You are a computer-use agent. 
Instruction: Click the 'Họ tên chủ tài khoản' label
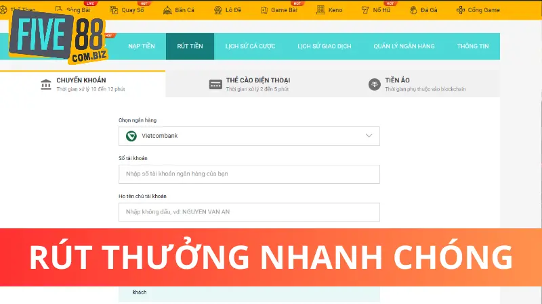coord(142,196)
